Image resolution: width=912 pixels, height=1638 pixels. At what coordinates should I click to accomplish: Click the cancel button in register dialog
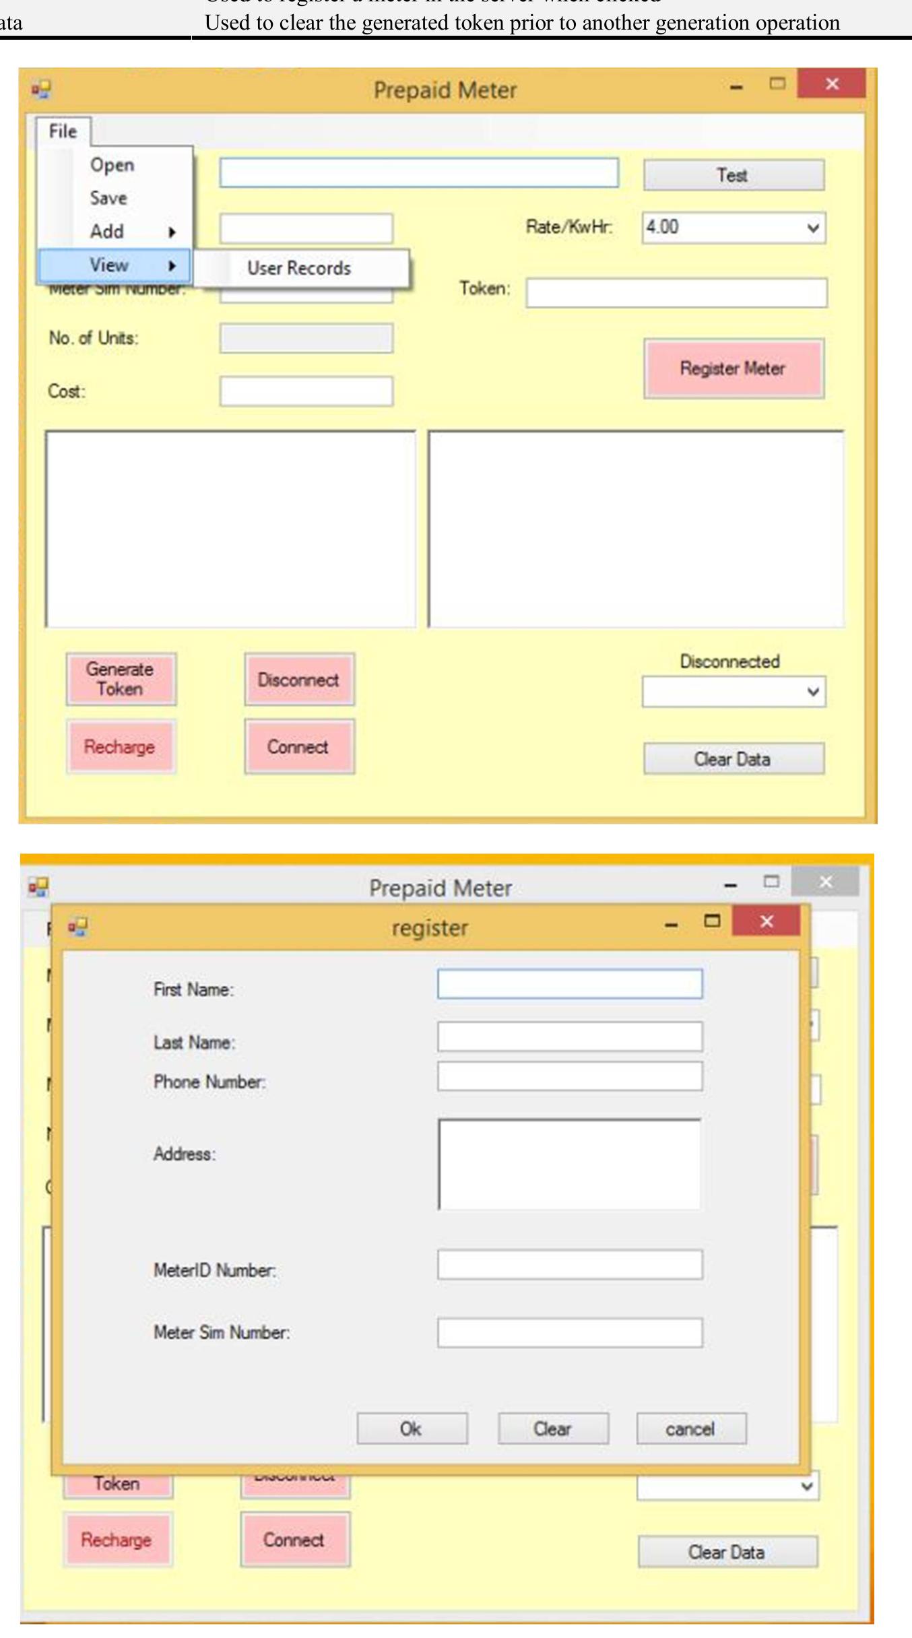click(690, 1429)
